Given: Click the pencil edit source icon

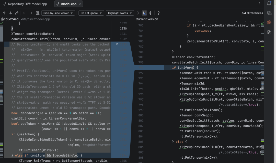Looking at the screenshot, I should tap(17, 13).
